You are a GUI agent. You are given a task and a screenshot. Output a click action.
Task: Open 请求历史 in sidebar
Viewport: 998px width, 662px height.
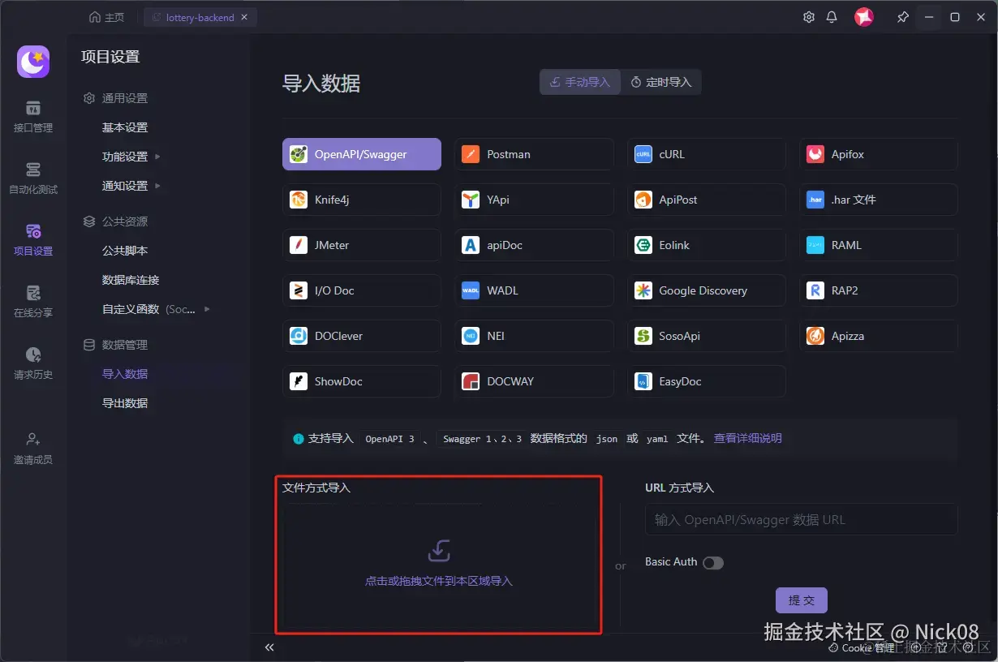pyautogui.click(x=33, y=363)
